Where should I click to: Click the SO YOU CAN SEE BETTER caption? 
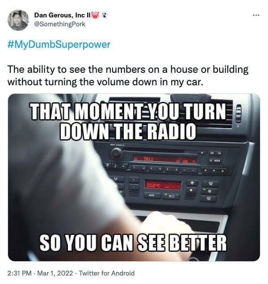(x=133, y=243)
